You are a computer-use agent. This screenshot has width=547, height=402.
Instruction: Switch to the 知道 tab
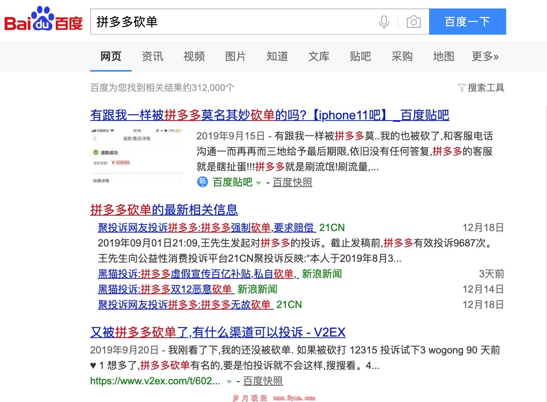coord(277,57)
